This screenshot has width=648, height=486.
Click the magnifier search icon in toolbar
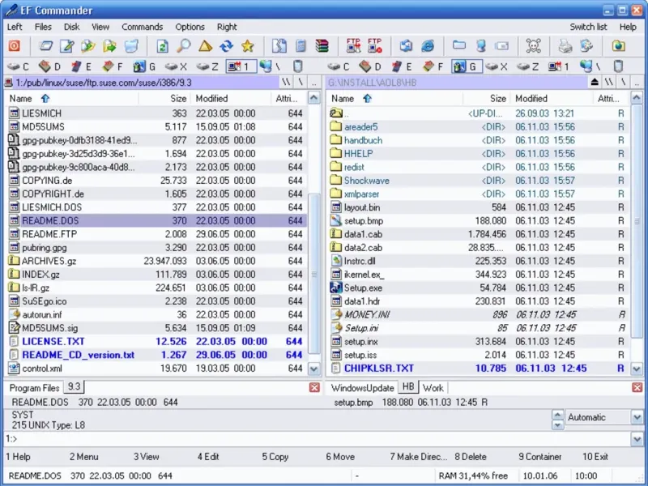tap(184, 46)
